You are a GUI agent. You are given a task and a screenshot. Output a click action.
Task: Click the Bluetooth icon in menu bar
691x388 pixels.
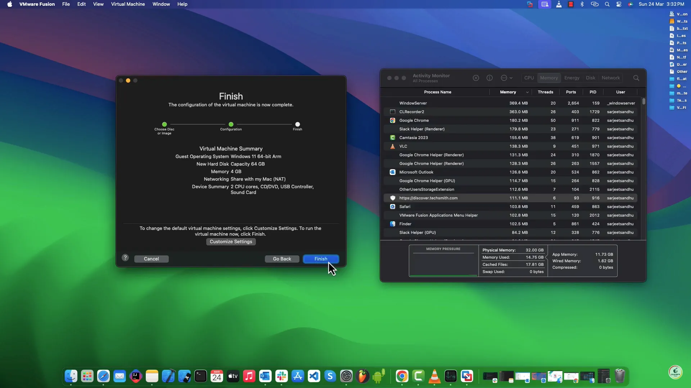pyautogui.click(x=582, y=4)
